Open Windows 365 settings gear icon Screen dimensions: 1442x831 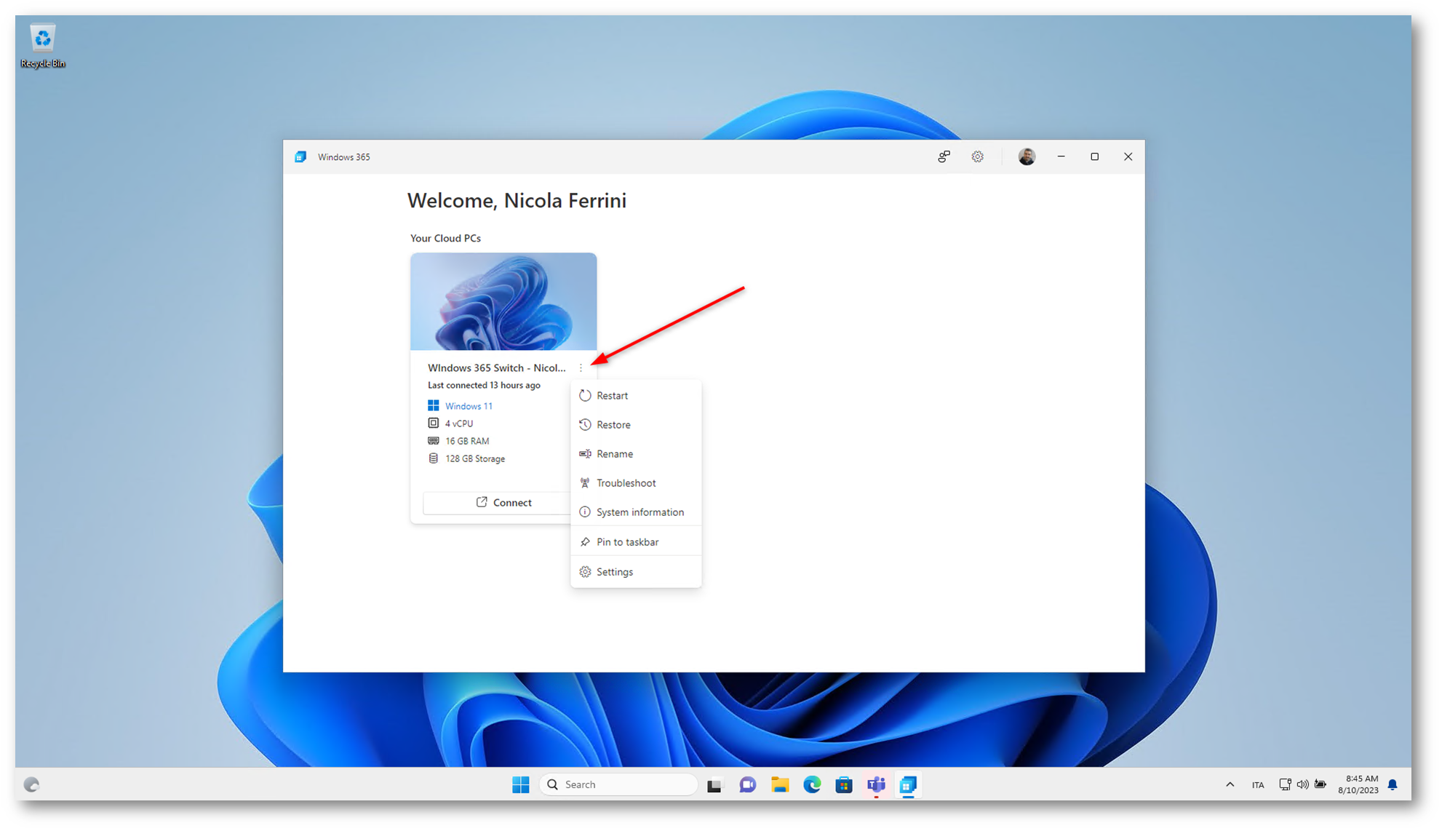(977, 156)
